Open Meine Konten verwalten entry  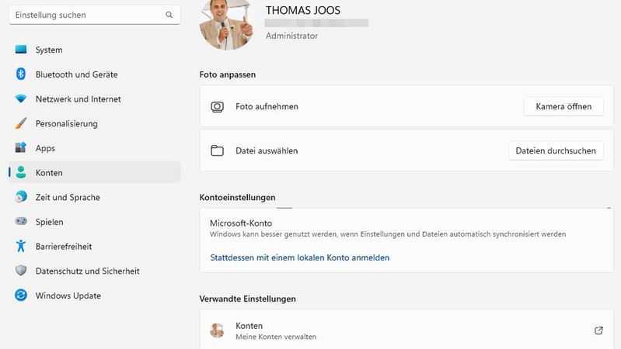click(406, 330)
